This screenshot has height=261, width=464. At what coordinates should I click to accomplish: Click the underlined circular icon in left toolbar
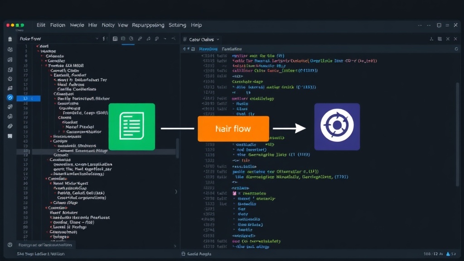coord(131,39)
